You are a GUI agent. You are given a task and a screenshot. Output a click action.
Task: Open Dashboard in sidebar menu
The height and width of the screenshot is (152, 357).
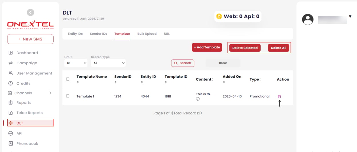27,53
